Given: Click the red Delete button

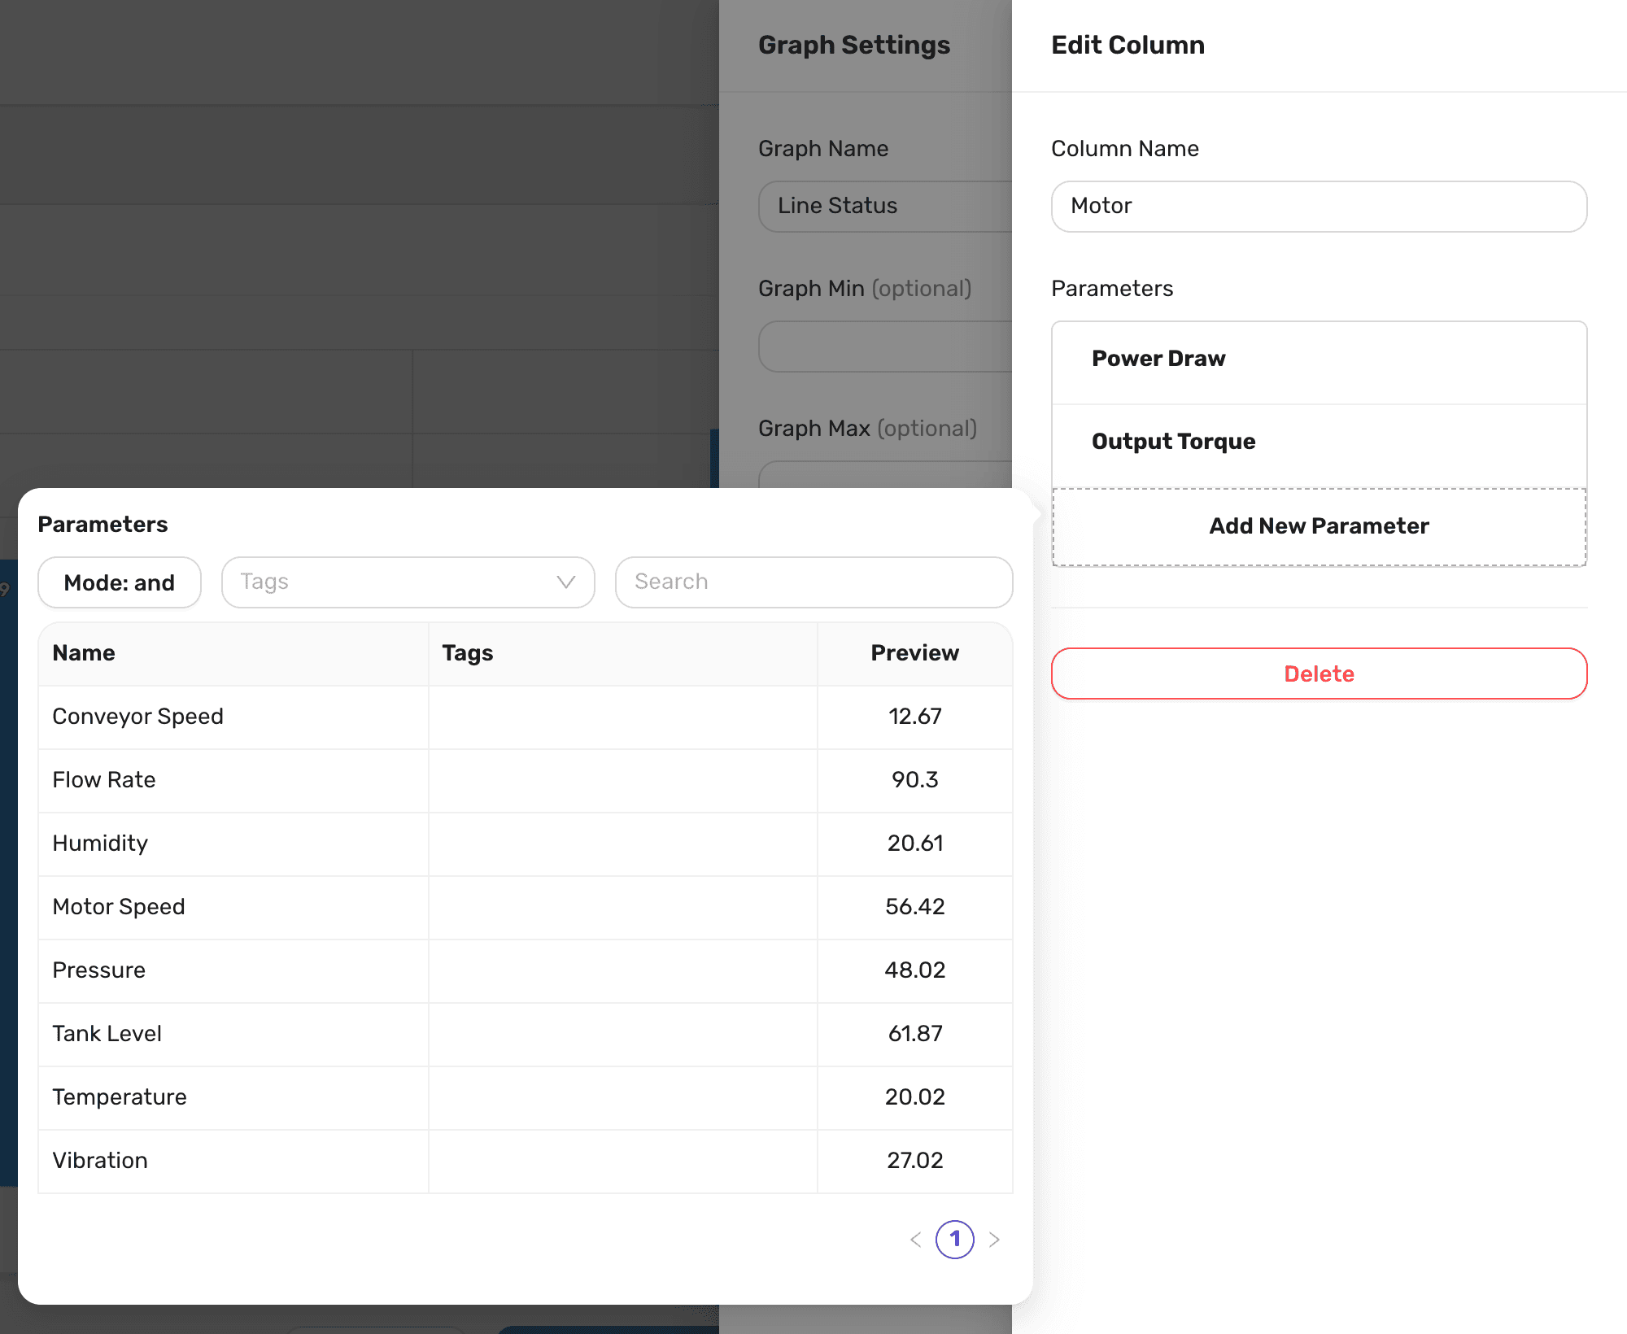Looking at the screenshot, I should [1319, 674].
